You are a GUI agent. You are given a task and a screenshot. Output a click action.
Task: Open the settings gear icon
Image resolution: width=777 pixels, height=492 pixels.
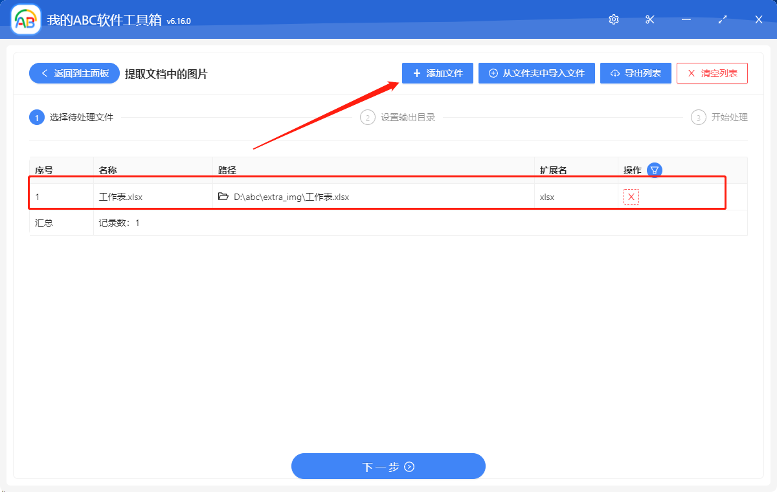click(613, 19)
